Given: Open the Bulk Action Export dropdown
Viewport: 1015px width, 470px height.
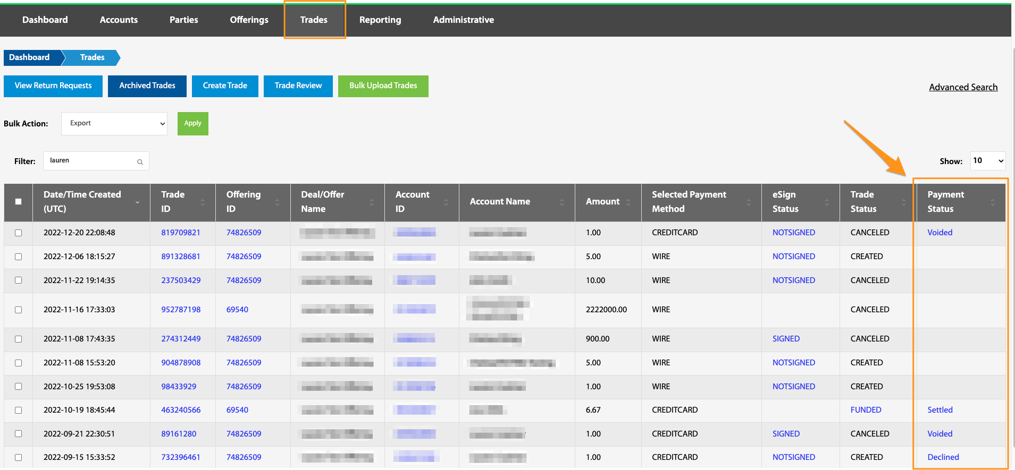Looking at the screenshot, I should (x=114, y=123).
